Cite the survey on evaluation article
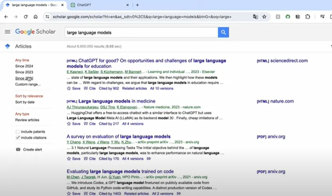Screen dimensions: 332x196 tap(90, 159)
